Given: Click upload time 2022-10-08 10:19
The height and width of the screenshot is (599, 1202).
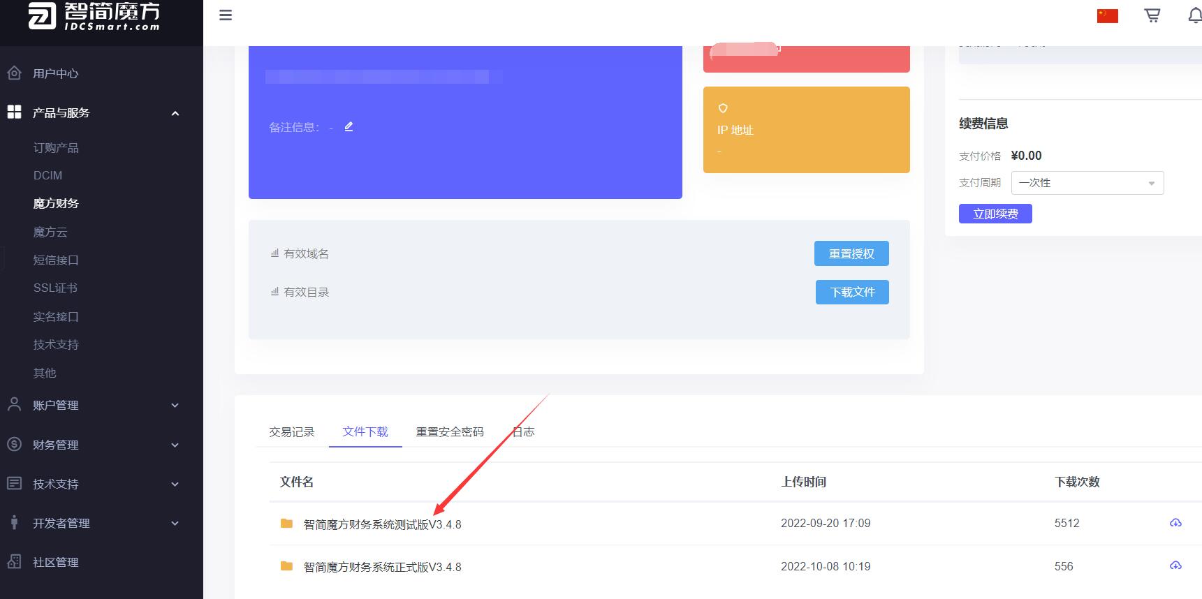Looking at the screenshot, I should (826, 566).
